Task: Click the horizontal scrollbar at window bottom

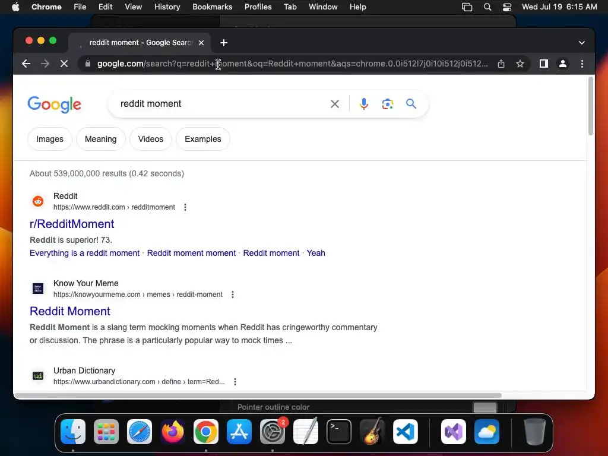Action: [x=258, y=395]
